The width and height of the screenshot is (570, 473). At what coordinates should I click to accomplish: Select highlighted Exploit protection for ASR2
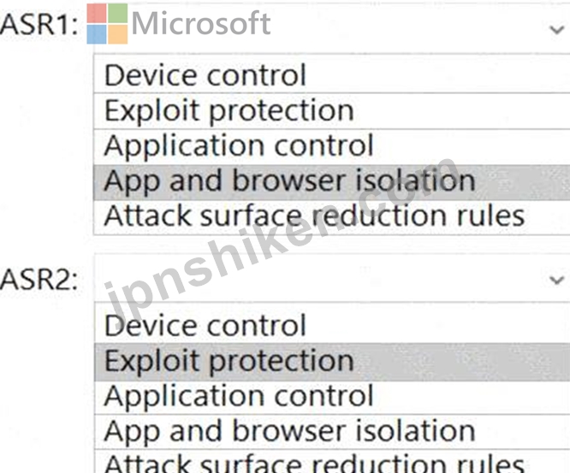tap(229, 361)
